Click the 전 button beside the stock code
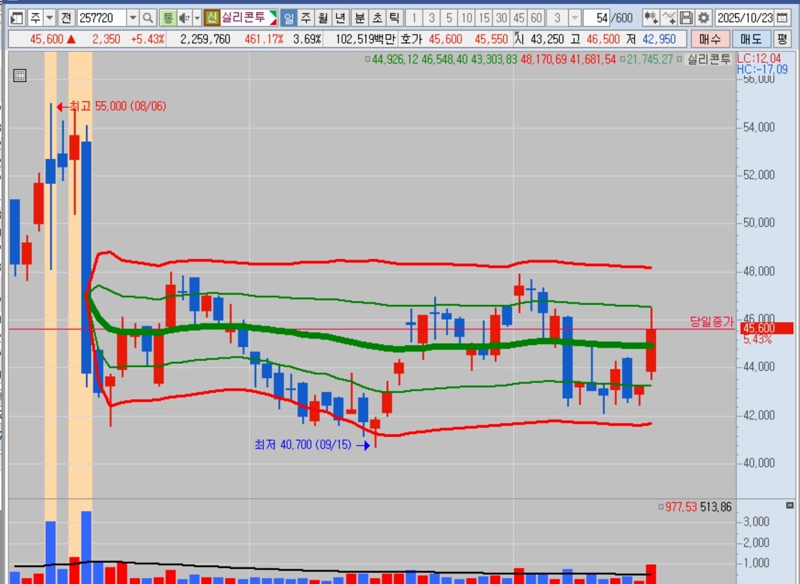This screenshot has width=800, height=584. (x=66, y=18)
